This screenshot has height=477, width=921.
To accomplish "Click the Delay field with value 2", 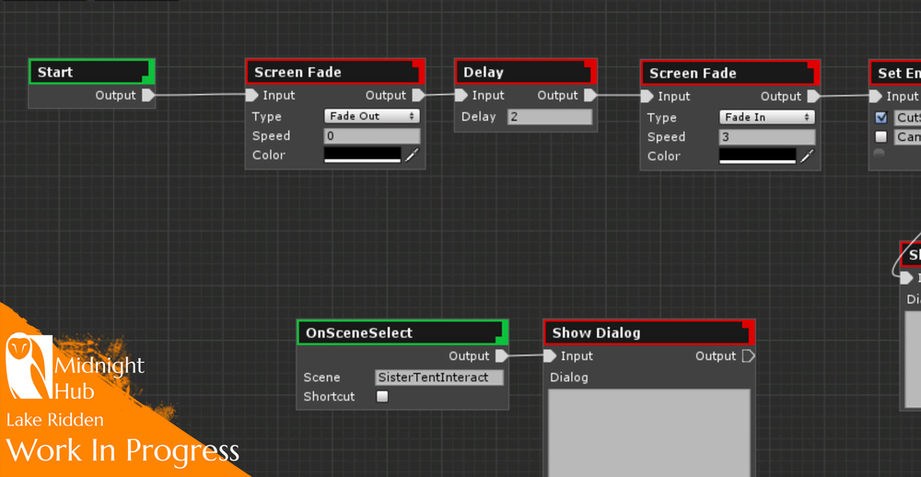I will (x=550, y=117).
